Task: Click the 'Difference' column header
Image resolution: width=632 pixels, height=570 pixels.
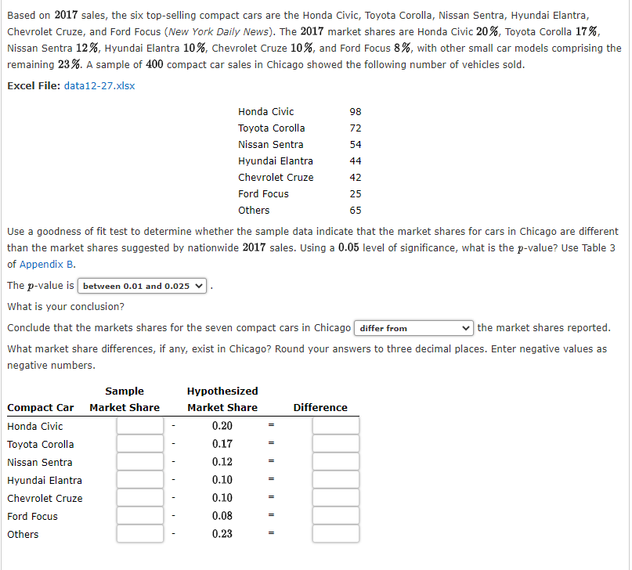Action: coord(320,408)
